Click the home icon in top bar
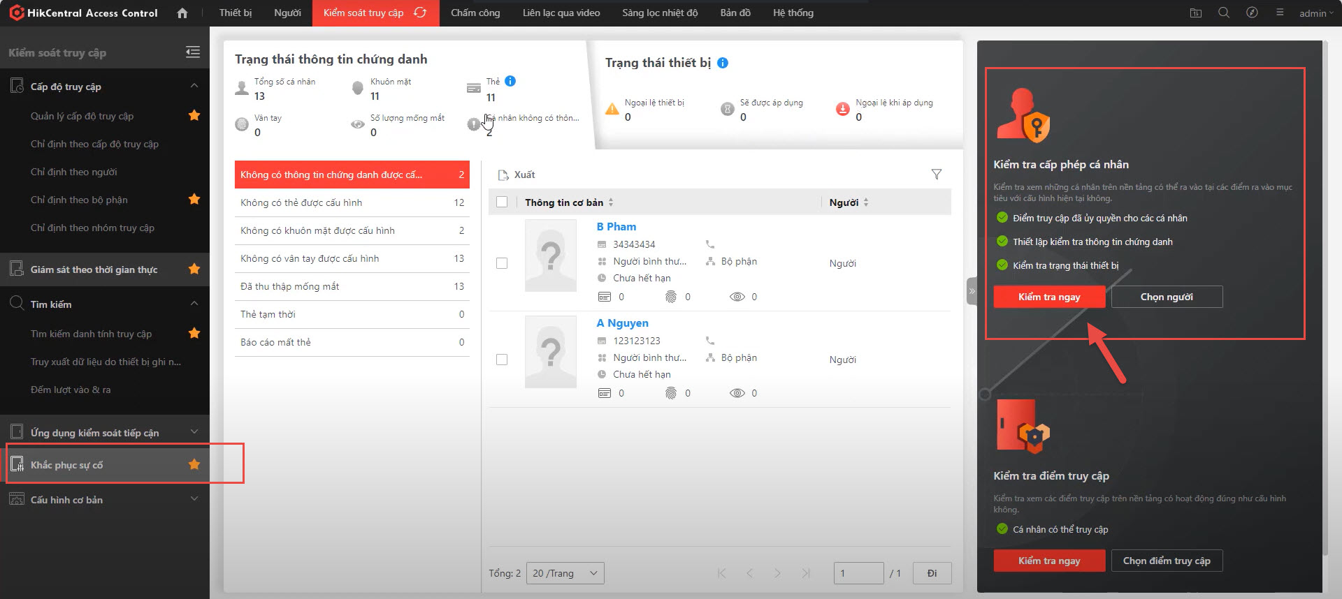1342x599 pixels. (182, 13)
